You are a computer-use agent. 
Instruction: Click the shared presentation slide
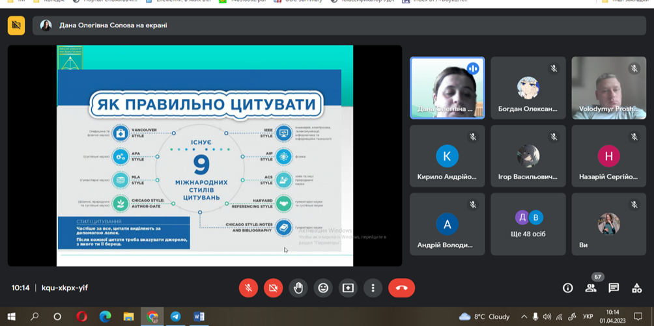205,156
